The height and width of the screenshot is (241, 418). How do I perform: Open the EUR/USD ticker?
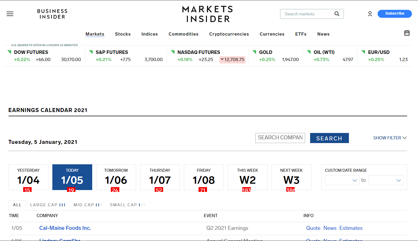pos(379,52)
